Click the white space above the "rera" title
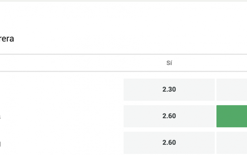Screen dimensions: 247x155 (123, 17)
